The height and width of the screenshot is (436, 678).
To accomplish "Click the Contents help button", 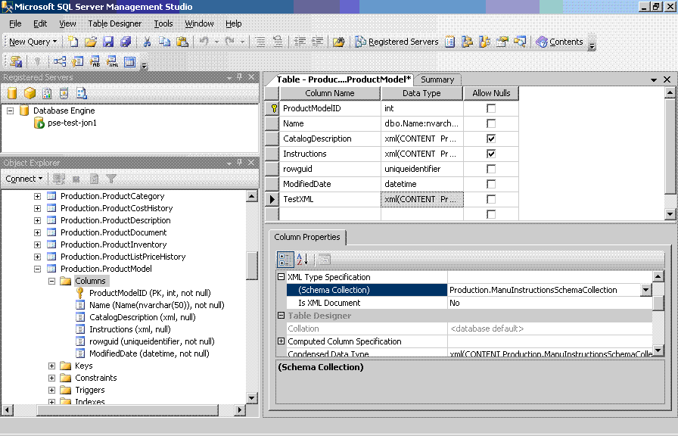I will click(x=559, y=42).
